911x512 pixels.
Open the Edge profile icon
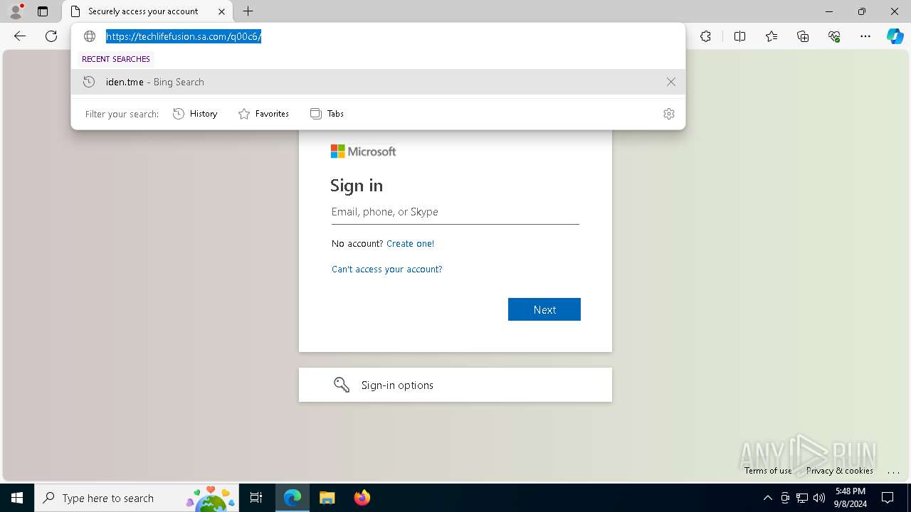(15, 11)
